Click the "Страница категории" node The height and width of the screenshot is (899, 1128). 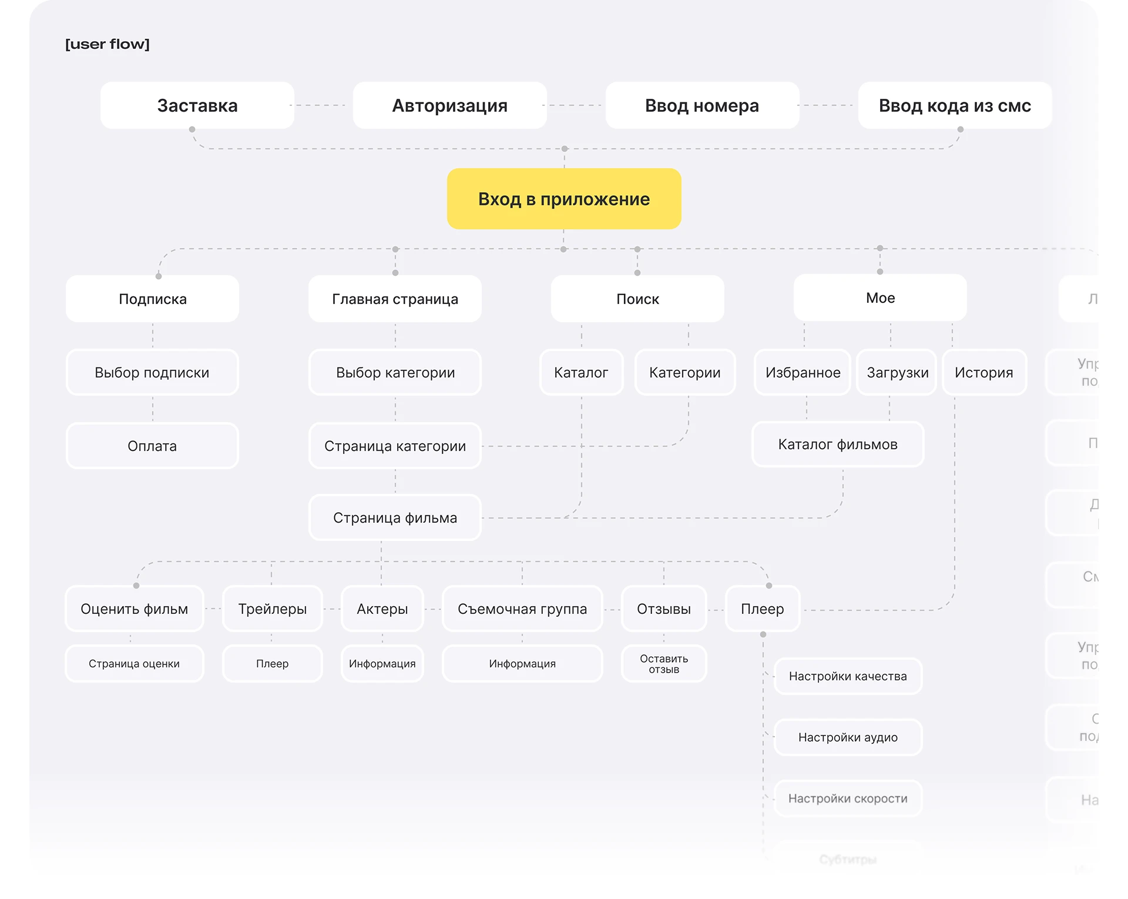pos(395,446)
